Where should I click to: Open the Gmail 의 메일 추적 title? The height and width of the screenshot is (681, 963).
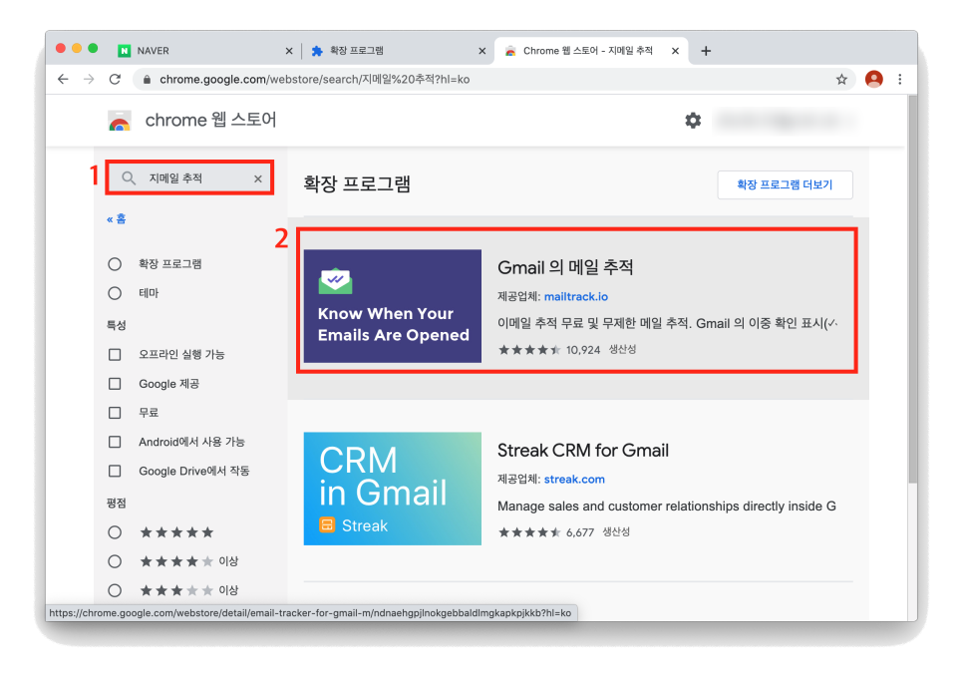pyautogui.click(x=565, y=267)
